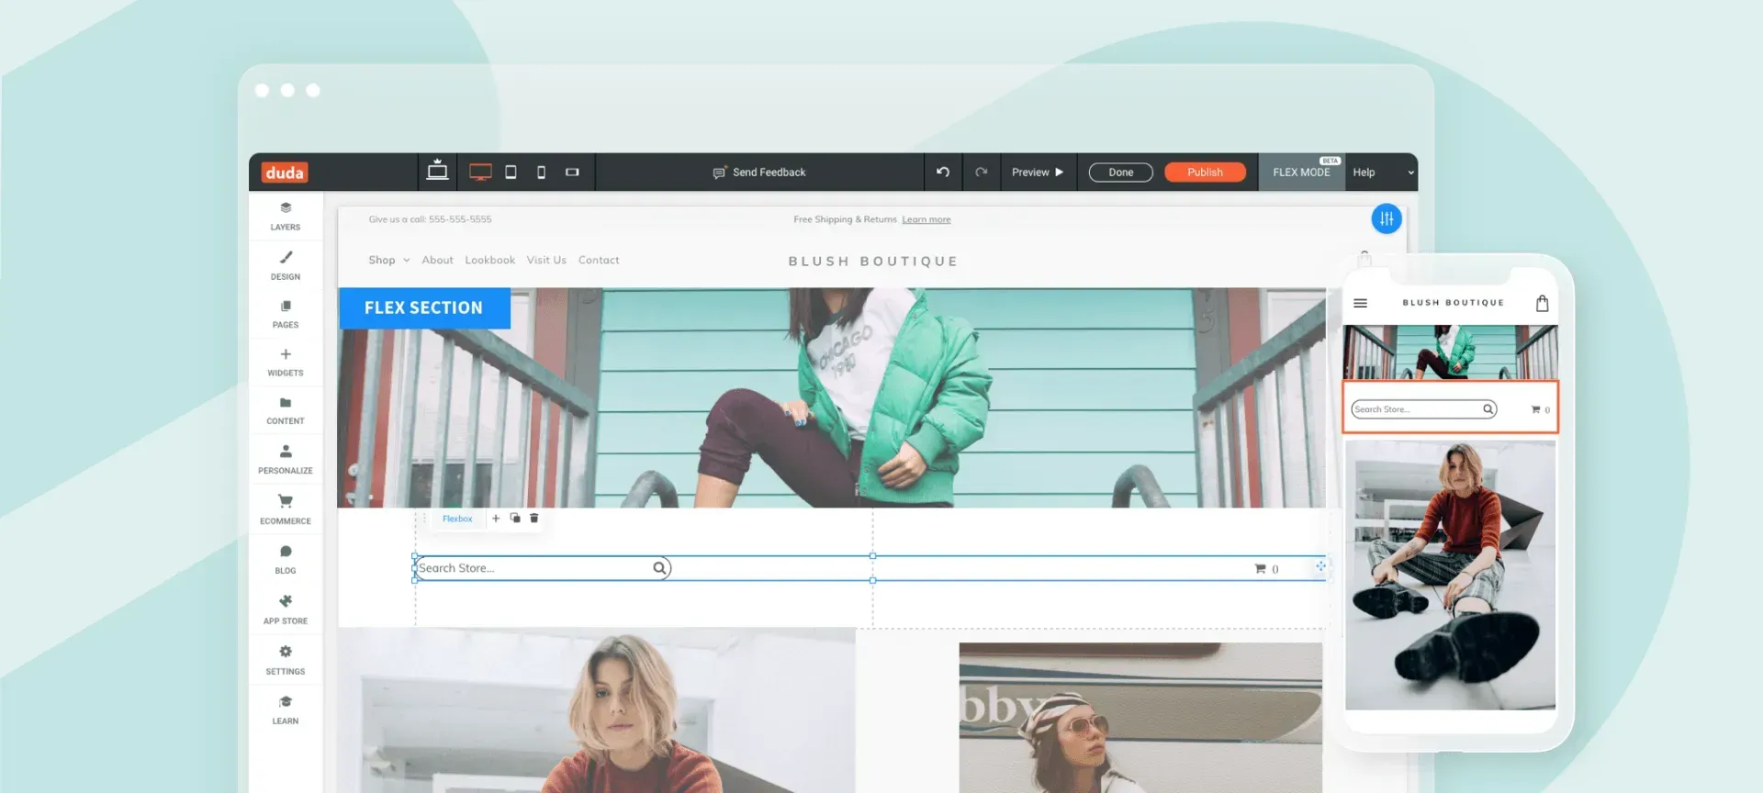Viewport: 1763px width, 793px height.
Task: Open the Visit Us navigation item
Action: point(546,261)
